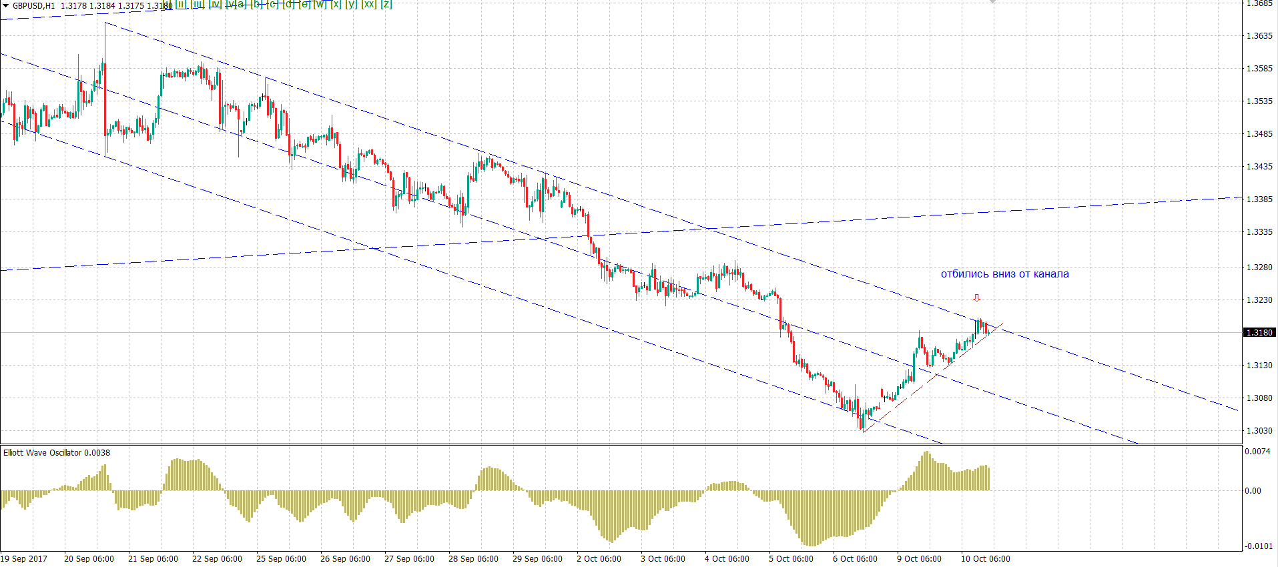This screenshot has height=567, width=1278.
Task: Click price level 1.3335 on the scale
Action: [x=1260, y=232]
